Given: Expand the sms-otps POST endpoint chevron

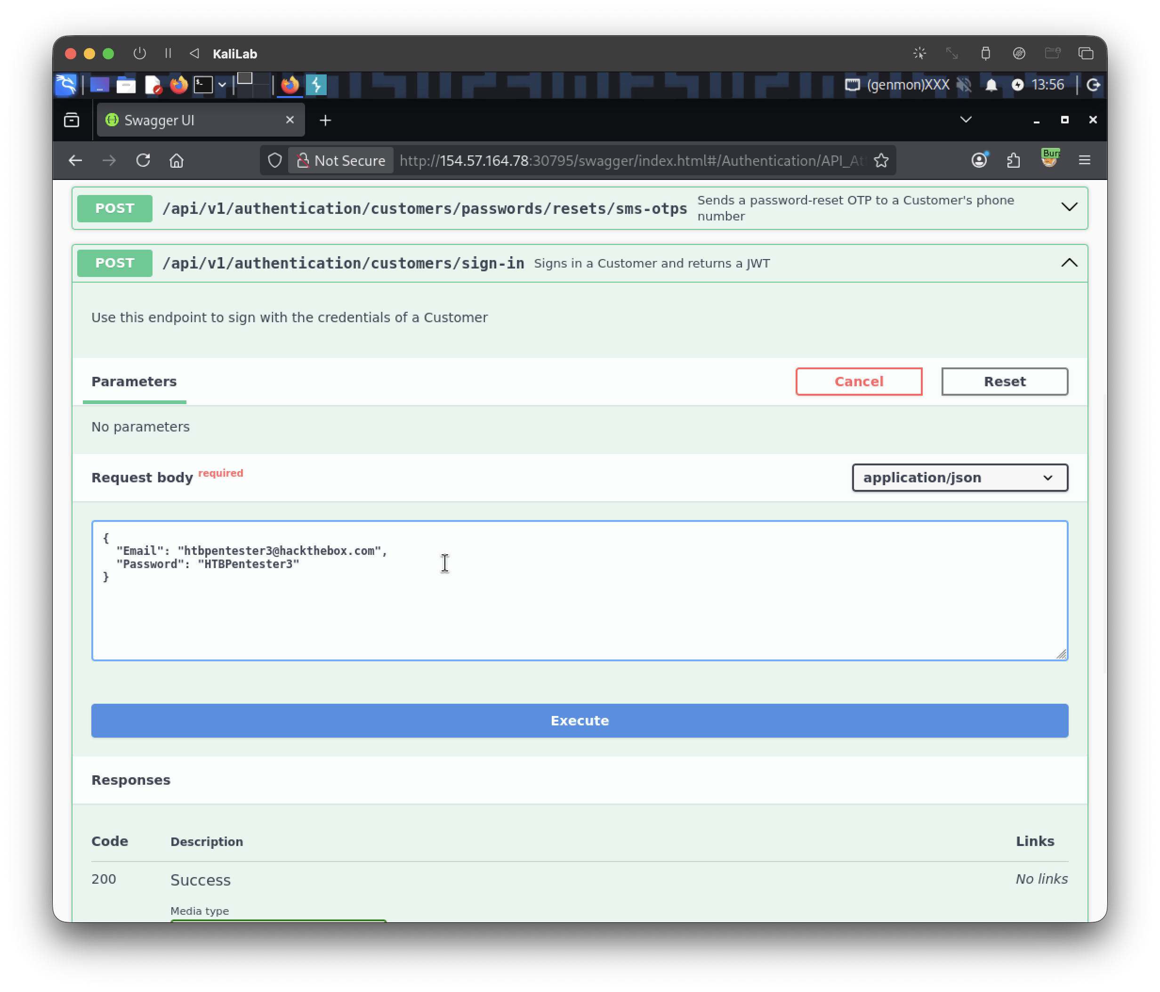Looking at the screenshot, I should [x=1069, y=207].
